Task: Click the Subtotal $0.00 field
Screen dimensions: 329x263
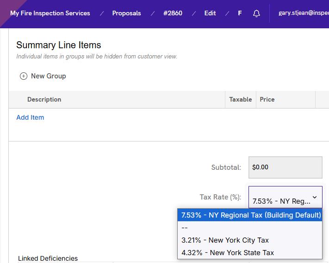Action: 286,167
